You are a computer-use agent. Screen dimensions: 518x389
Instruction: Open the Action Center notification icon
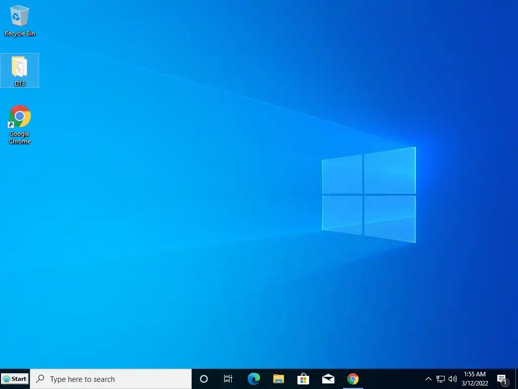[x=502, y=379]
